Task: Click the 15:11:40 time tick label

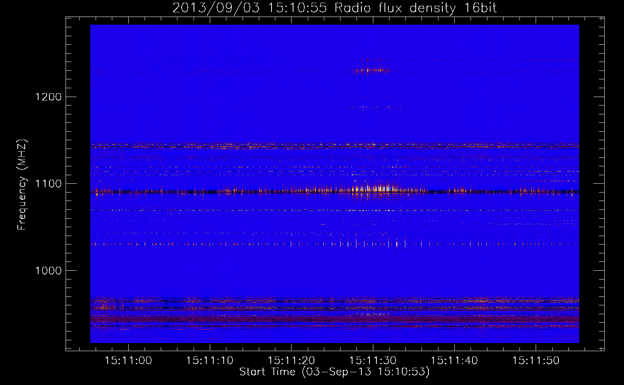Action: (x=454, y=361)
